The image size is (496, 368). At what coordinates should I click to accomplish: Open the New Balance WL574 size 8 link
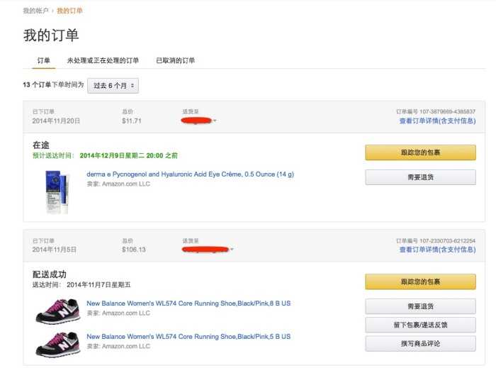tap(188, 303)
